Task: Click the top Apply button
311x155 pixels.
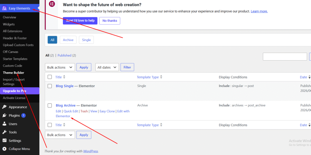Action: click(84, 67)
